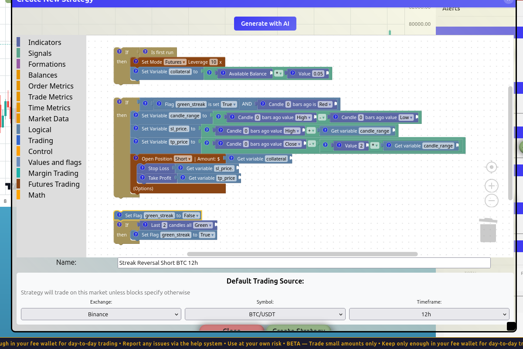Open the Values and flags category

(x=55, y=162)
